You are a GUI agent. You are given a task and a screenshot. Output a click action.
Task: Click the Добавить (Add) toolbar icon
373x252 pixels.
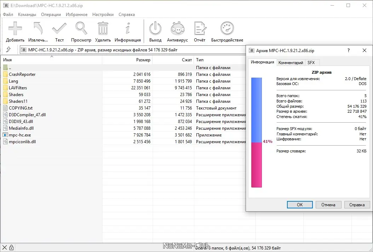15,29
